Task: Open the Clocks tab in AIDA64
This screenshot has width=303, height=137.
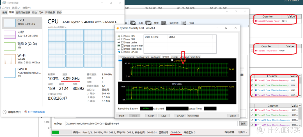Action: pos(175,57)
